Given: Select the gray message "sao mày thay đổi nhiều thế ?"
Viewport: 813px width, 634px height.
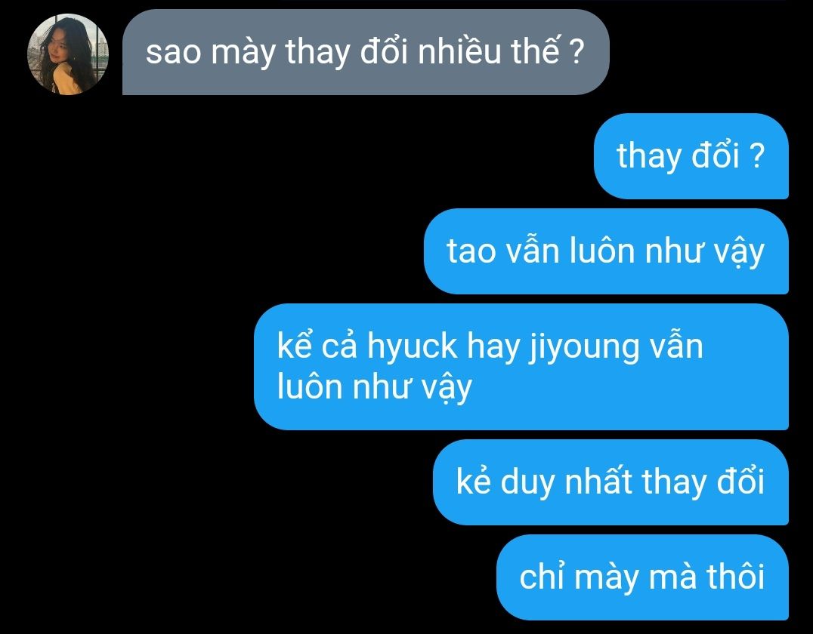Looking at the screenshot, I should tap(366, 52).
